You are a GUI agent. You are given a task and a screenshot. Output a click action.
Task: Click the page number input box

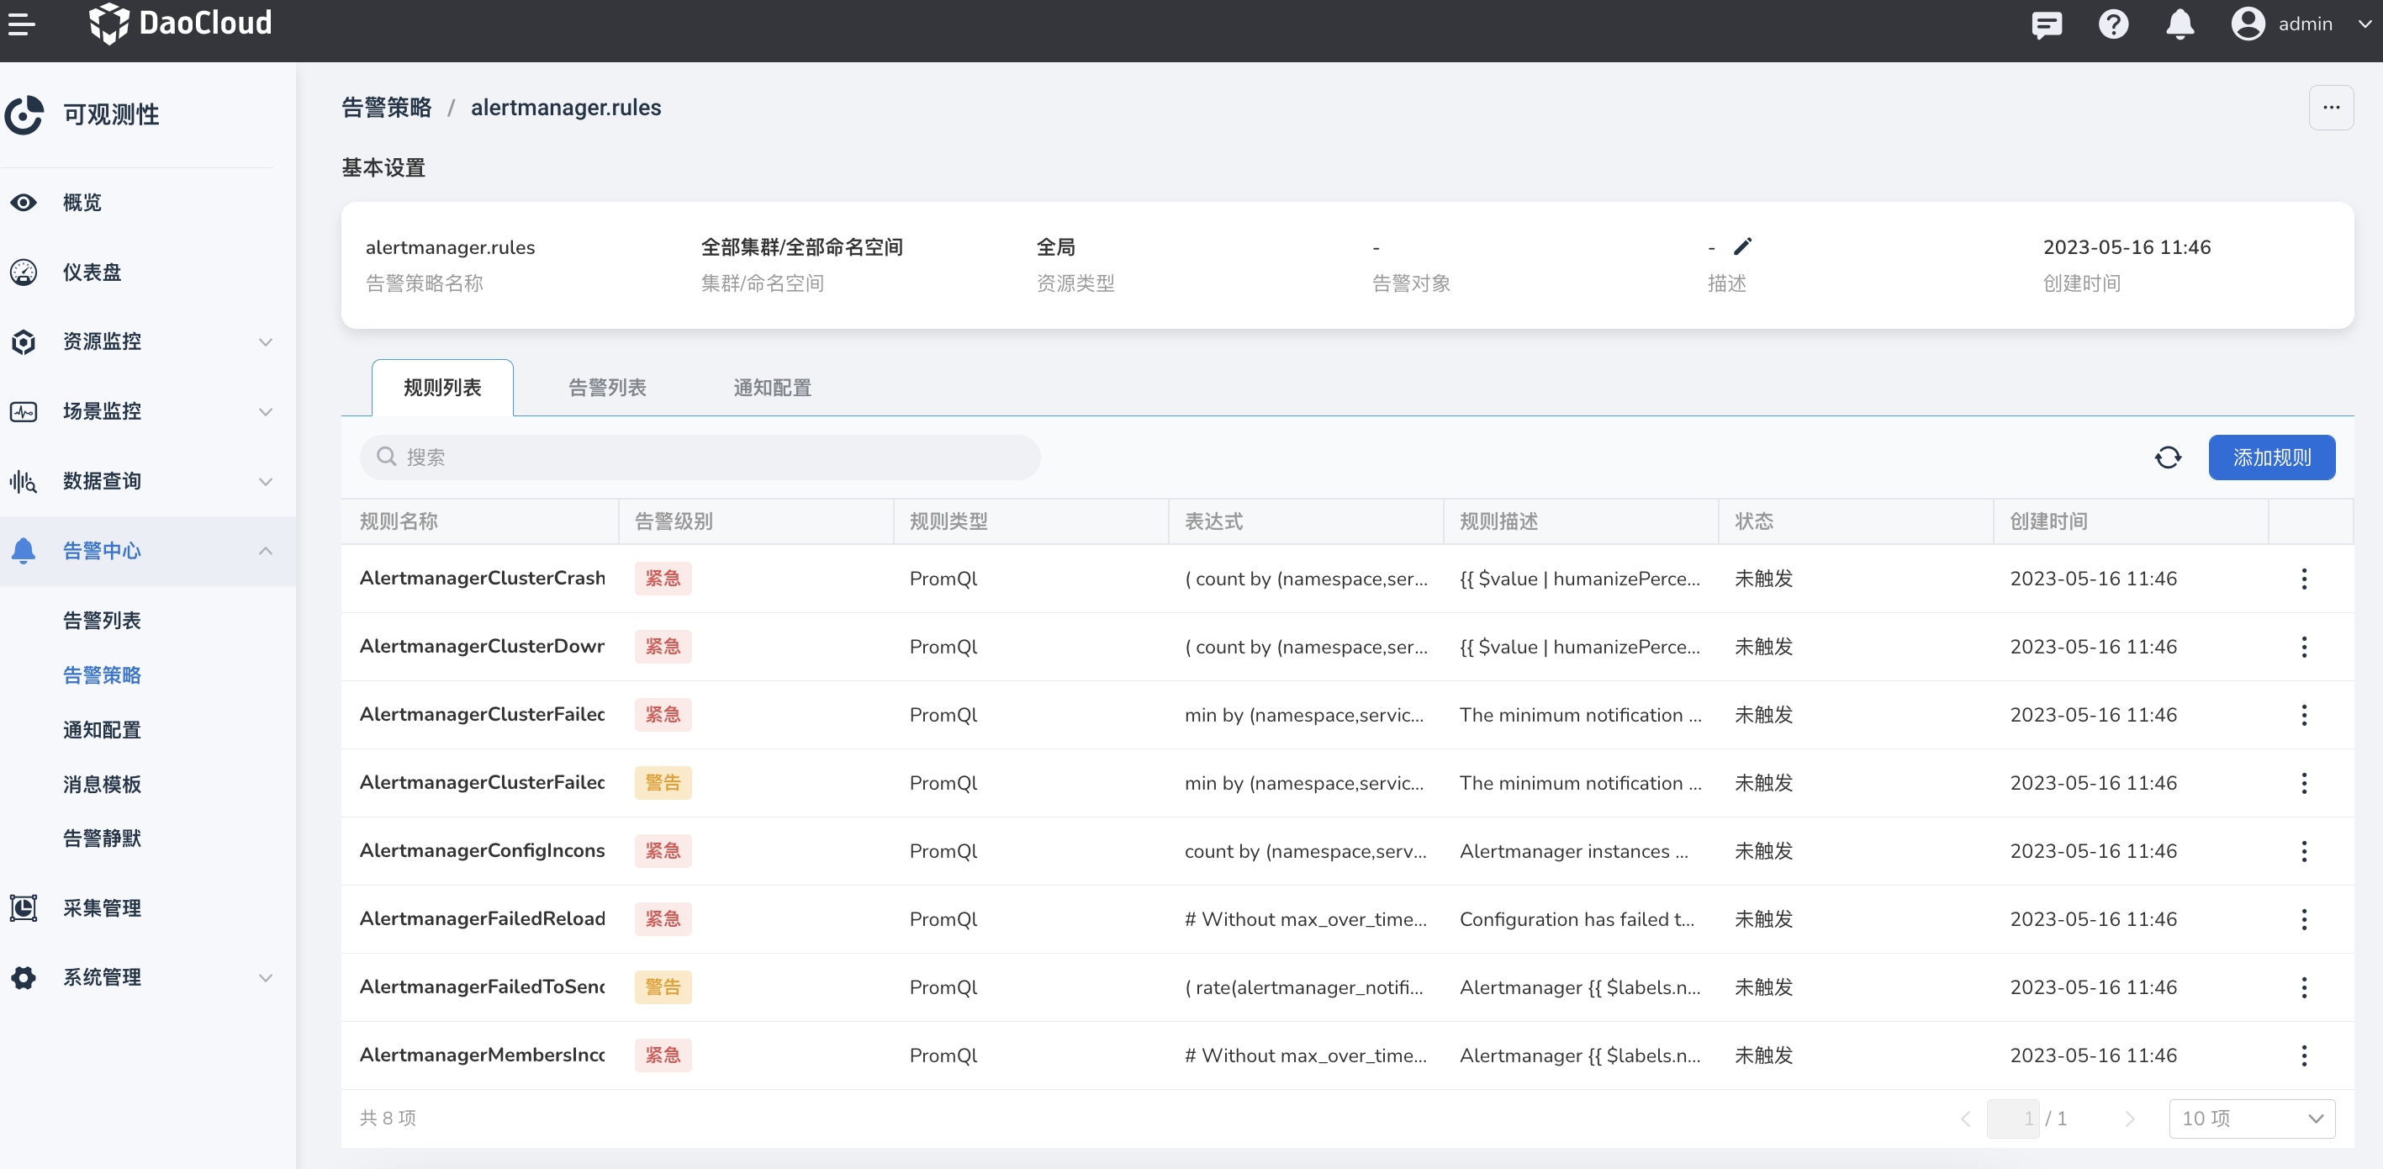click(2013, 1118)
